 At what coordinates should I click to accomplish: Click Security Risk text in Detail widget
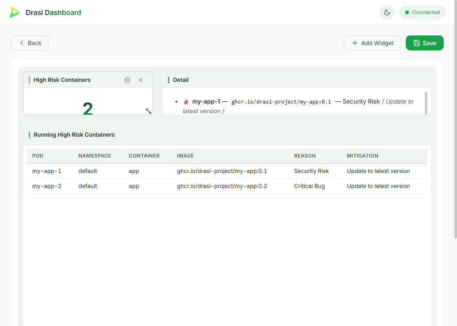coord(361,101)
